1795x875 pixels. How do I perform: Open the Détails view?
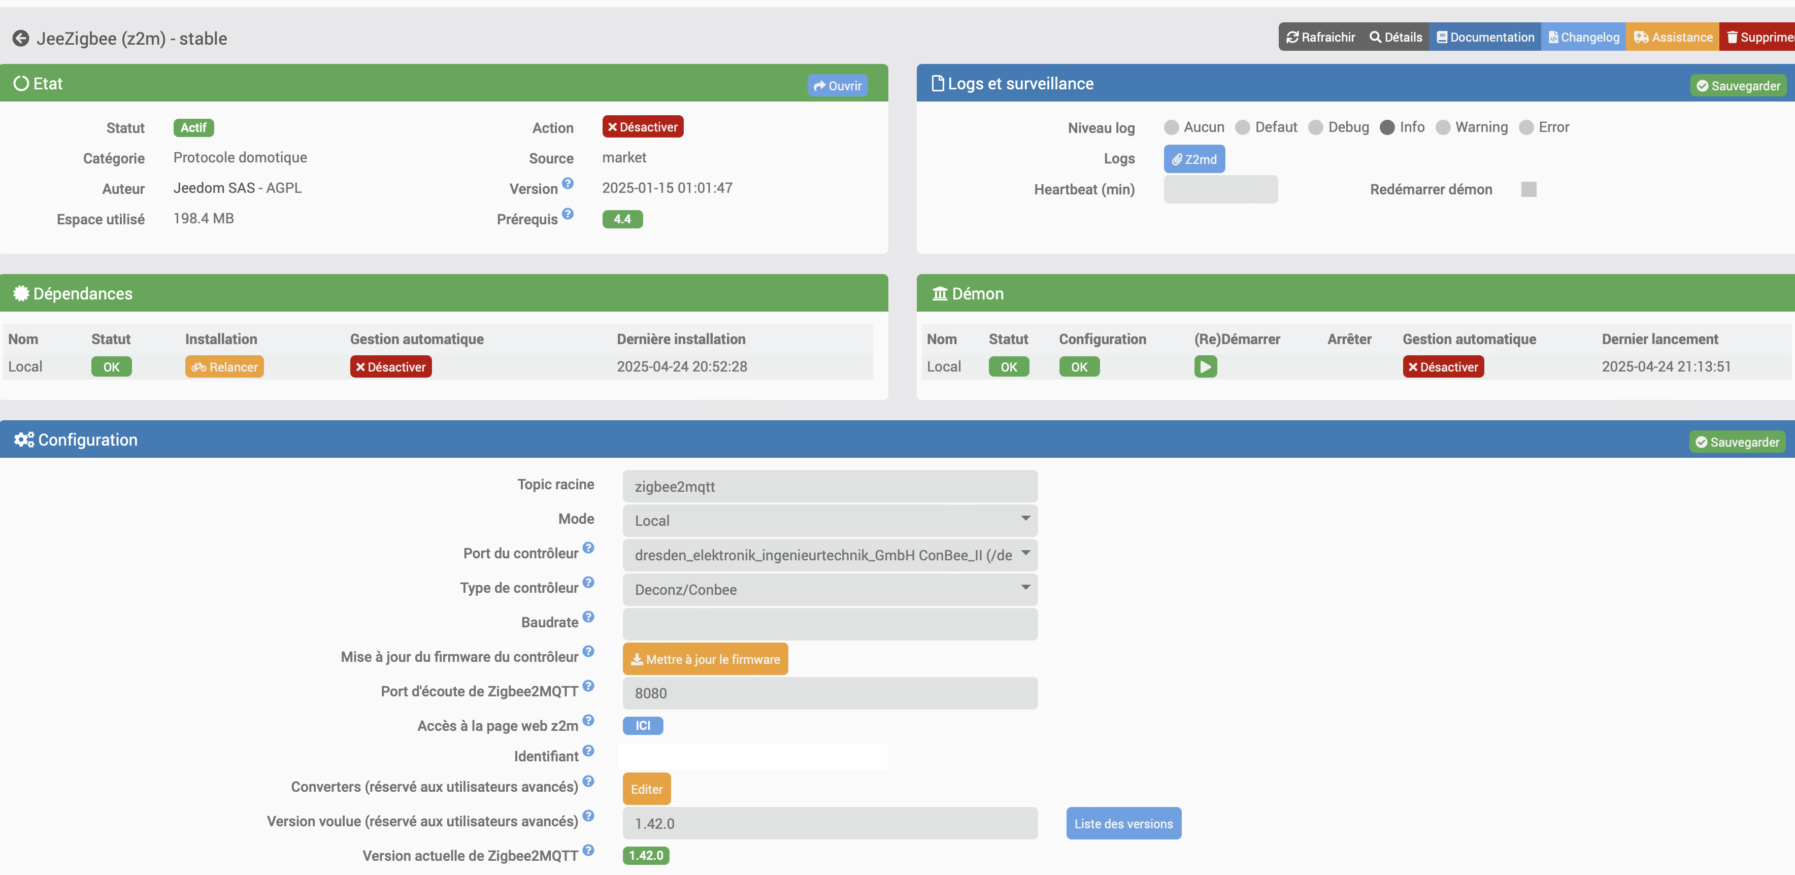coord(1395,37)
